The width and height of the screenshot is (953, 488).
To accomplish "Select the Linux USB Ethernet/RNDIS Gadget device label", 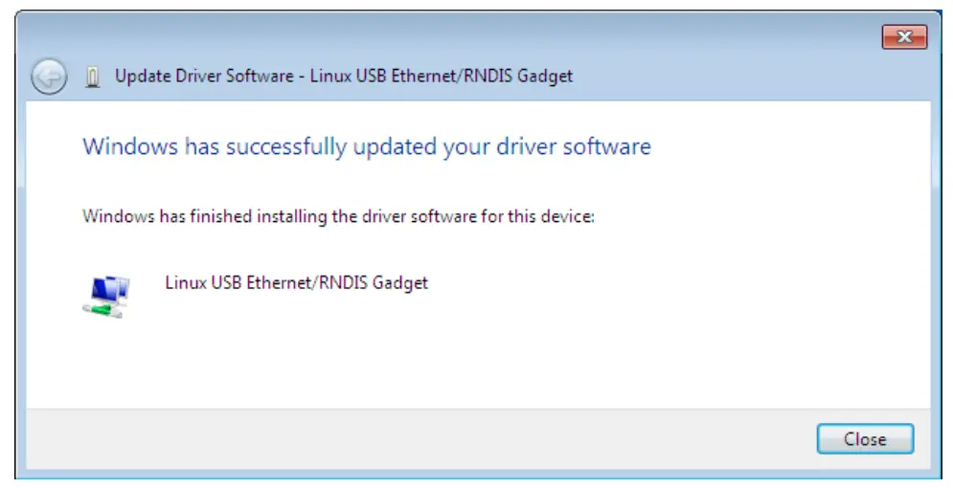I will pos(296,282).
